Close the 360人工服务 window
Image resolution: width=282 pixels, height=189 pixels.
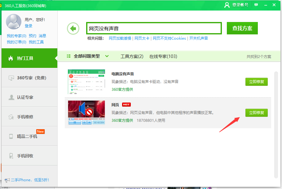274,5
